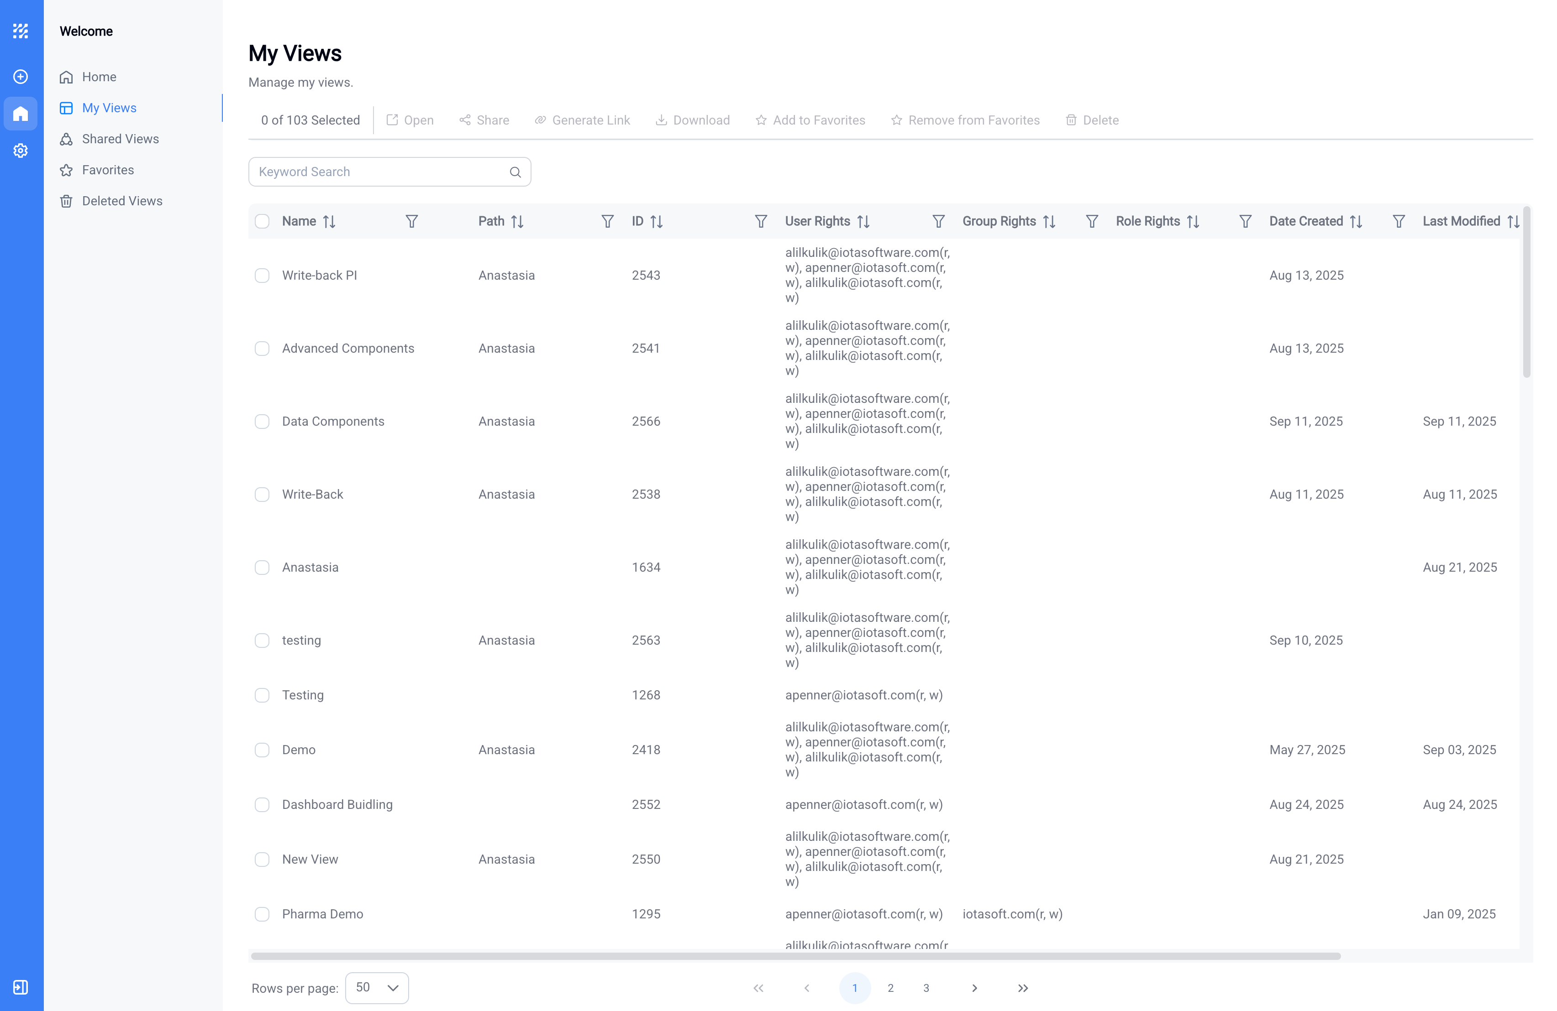The width and height of the screenshot is (1557, 1011).
Task: Select the Open icon in the toolbar
Action: 393,120
